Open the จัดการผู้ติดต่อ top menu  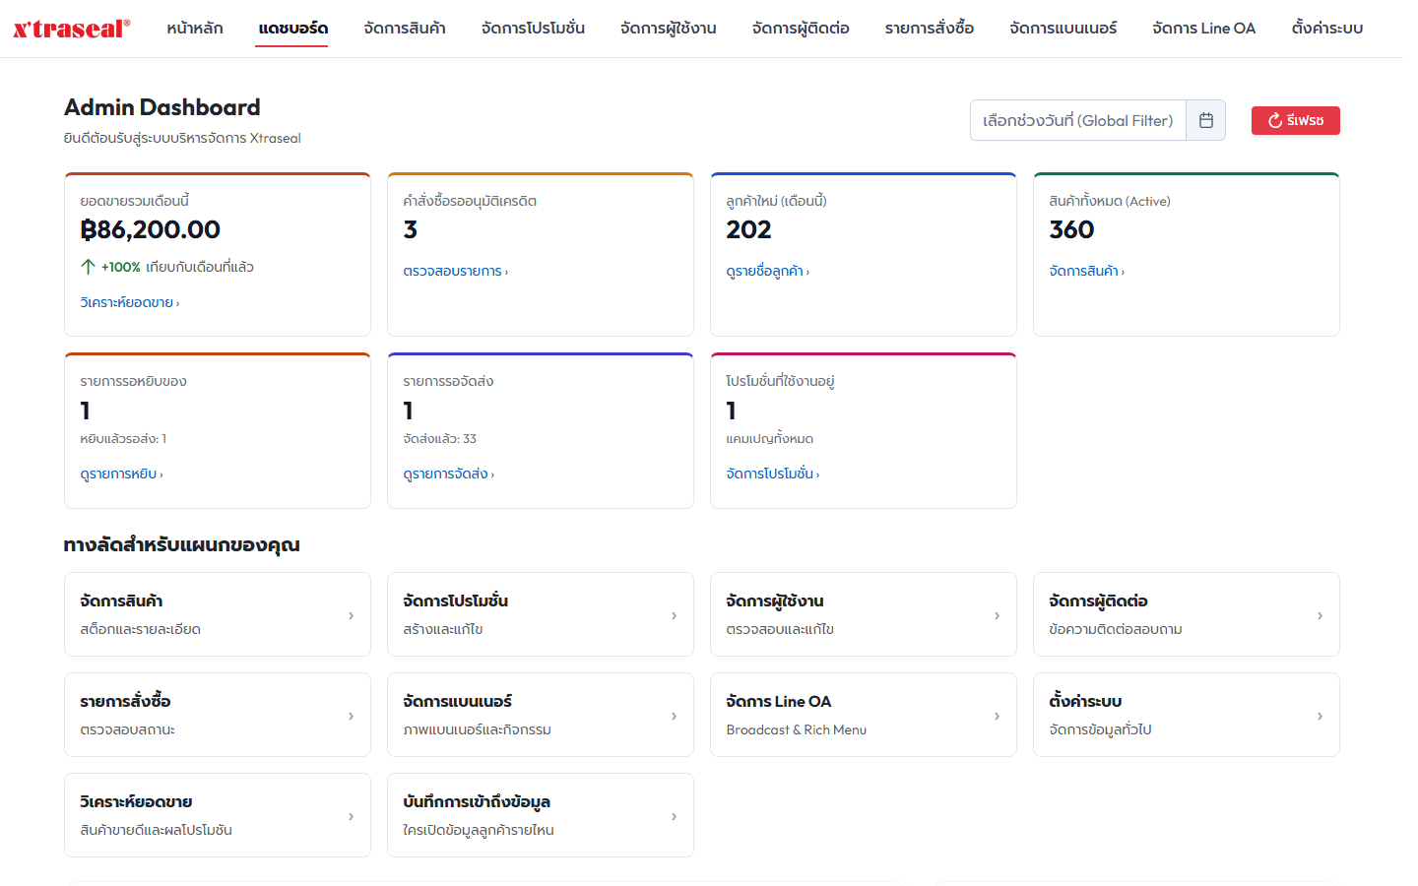(801, 28)
